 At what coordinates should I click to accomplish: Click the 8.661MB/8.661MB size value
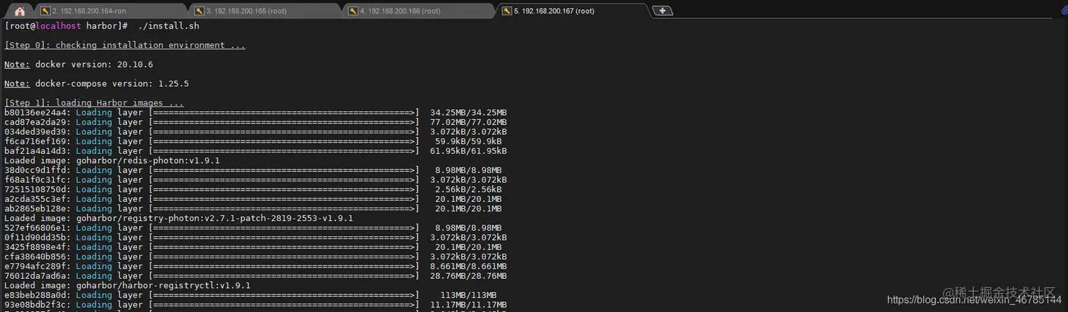click(x=468, y=267)
